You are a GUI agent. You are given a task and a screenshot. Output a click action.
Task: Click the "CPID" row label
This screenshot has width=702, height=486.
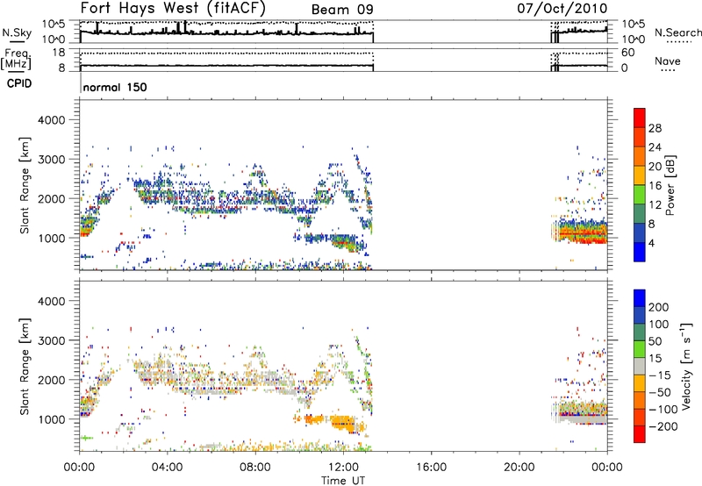19,83
